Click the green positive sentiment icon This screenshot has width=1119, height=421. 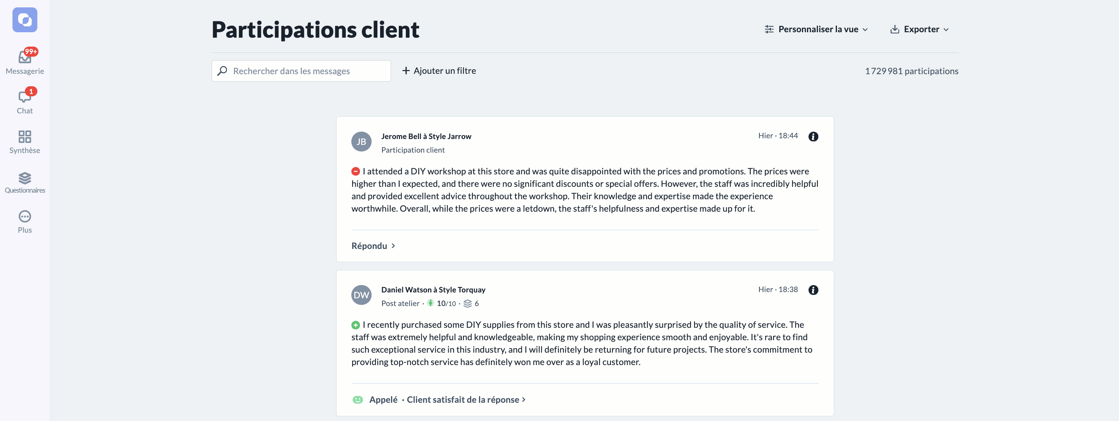coord(356,325)
